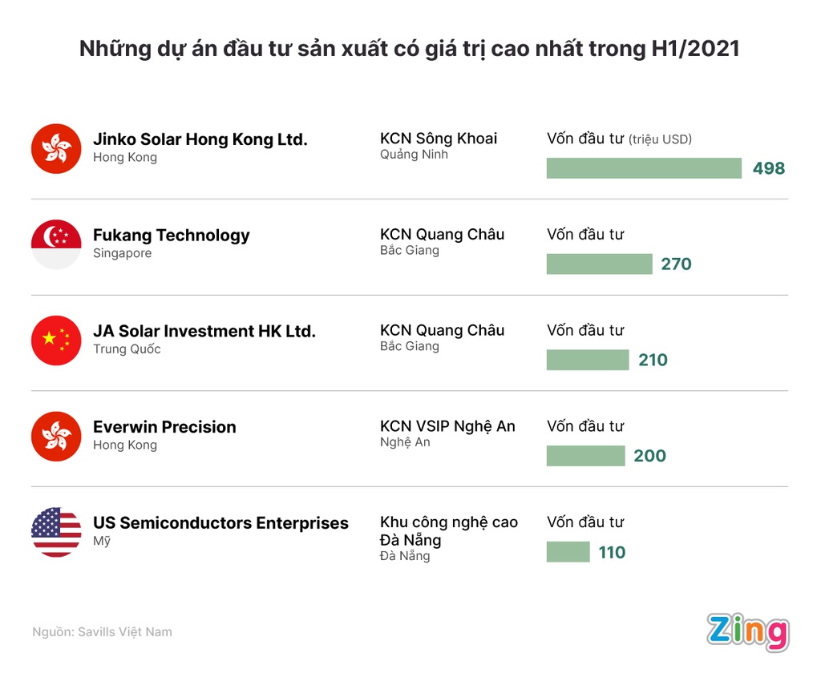
Task: Click the Khu công nghệ cao Đà Nẵng label
Action: tap(449, 530)
